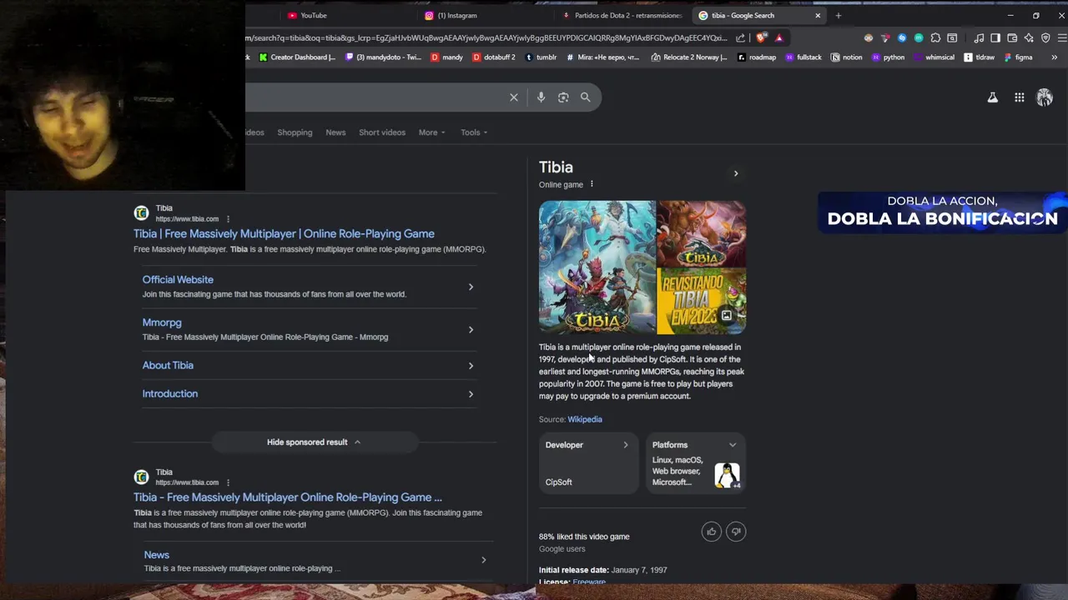
Task: Toggle the browser sidebar panel icon
Action: click(995, 37)
